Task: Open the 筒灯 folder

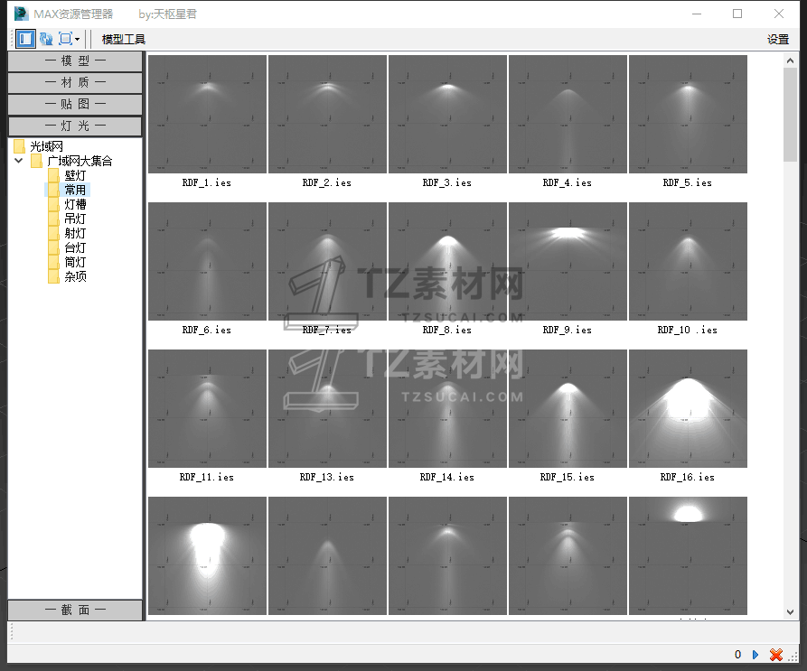Action: (x=75, y=262)
